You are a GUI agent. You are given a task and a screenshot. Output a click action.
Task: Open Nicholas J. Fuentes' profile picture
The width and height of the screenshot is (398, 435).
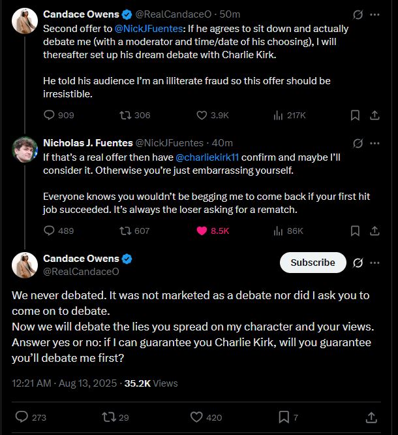pyautogui.click(x=25, y=149)
